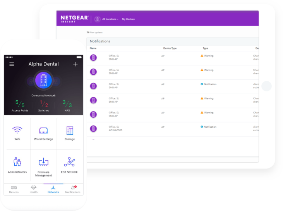Click the 79 New updates text
283x211 pixels.
(94, 33)
